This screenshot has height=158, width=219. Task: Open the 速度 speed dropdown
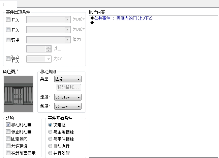click(x=68, y=97)
